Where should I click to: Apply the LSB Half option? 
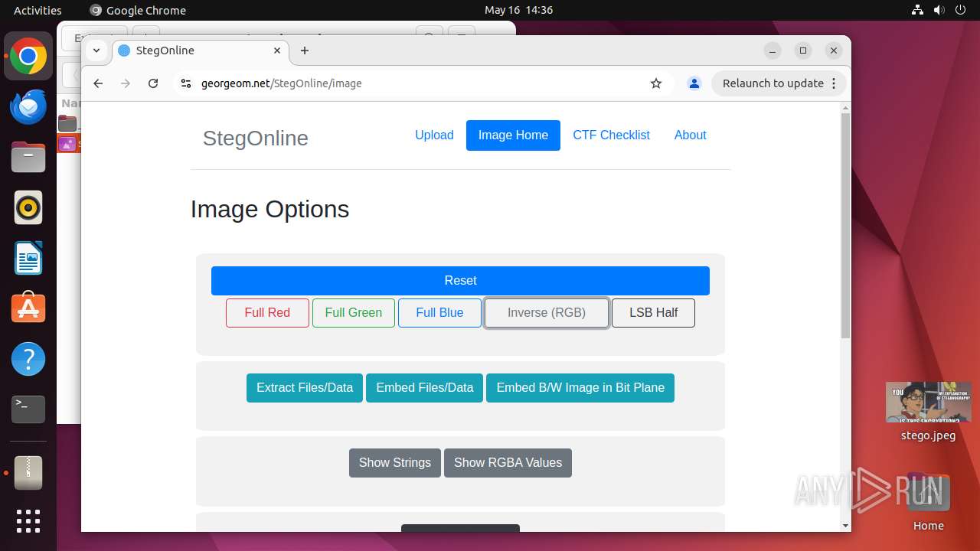coord(654,313)
